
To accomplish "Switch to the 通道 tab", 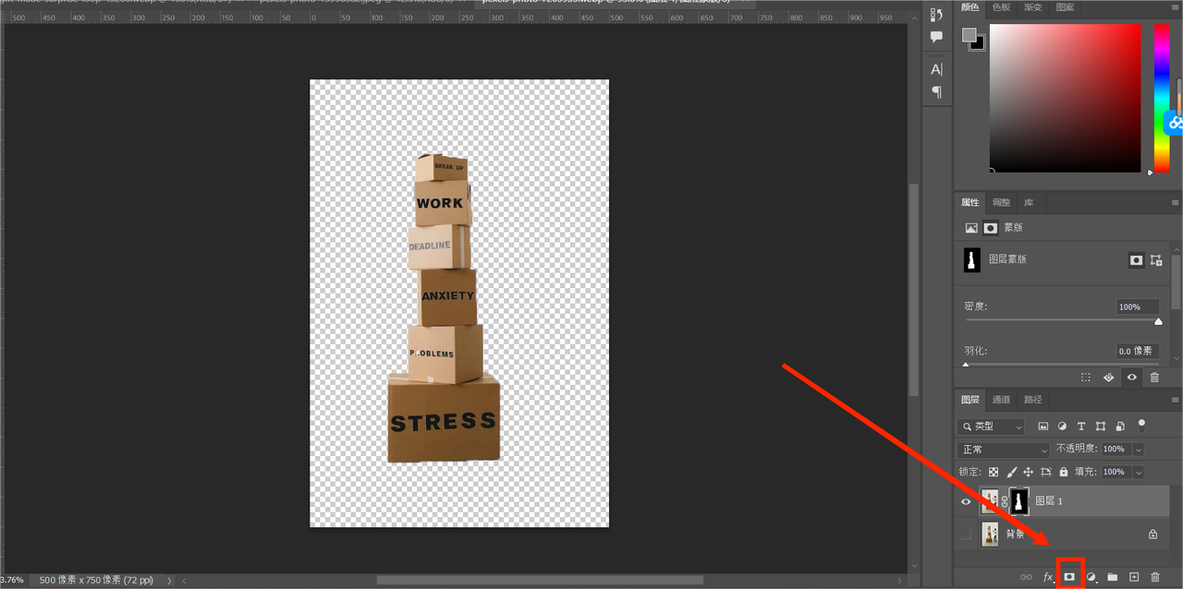I will [x=1001, y=400].
